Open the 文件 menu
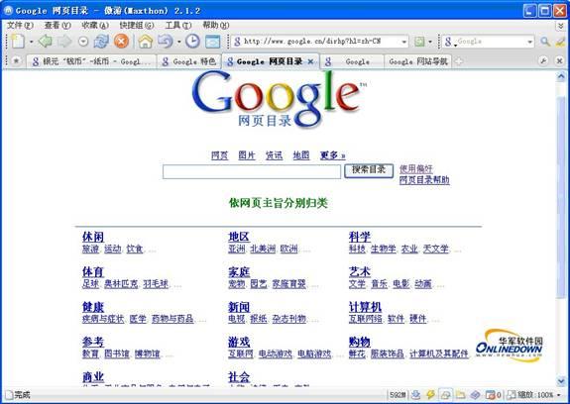This screenshot has height=404, width=570. [20, 26]
